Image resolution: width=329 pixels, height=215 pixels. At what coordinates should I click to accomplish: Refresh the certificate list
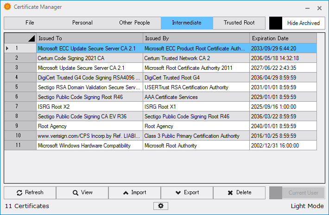coord(30,193)
